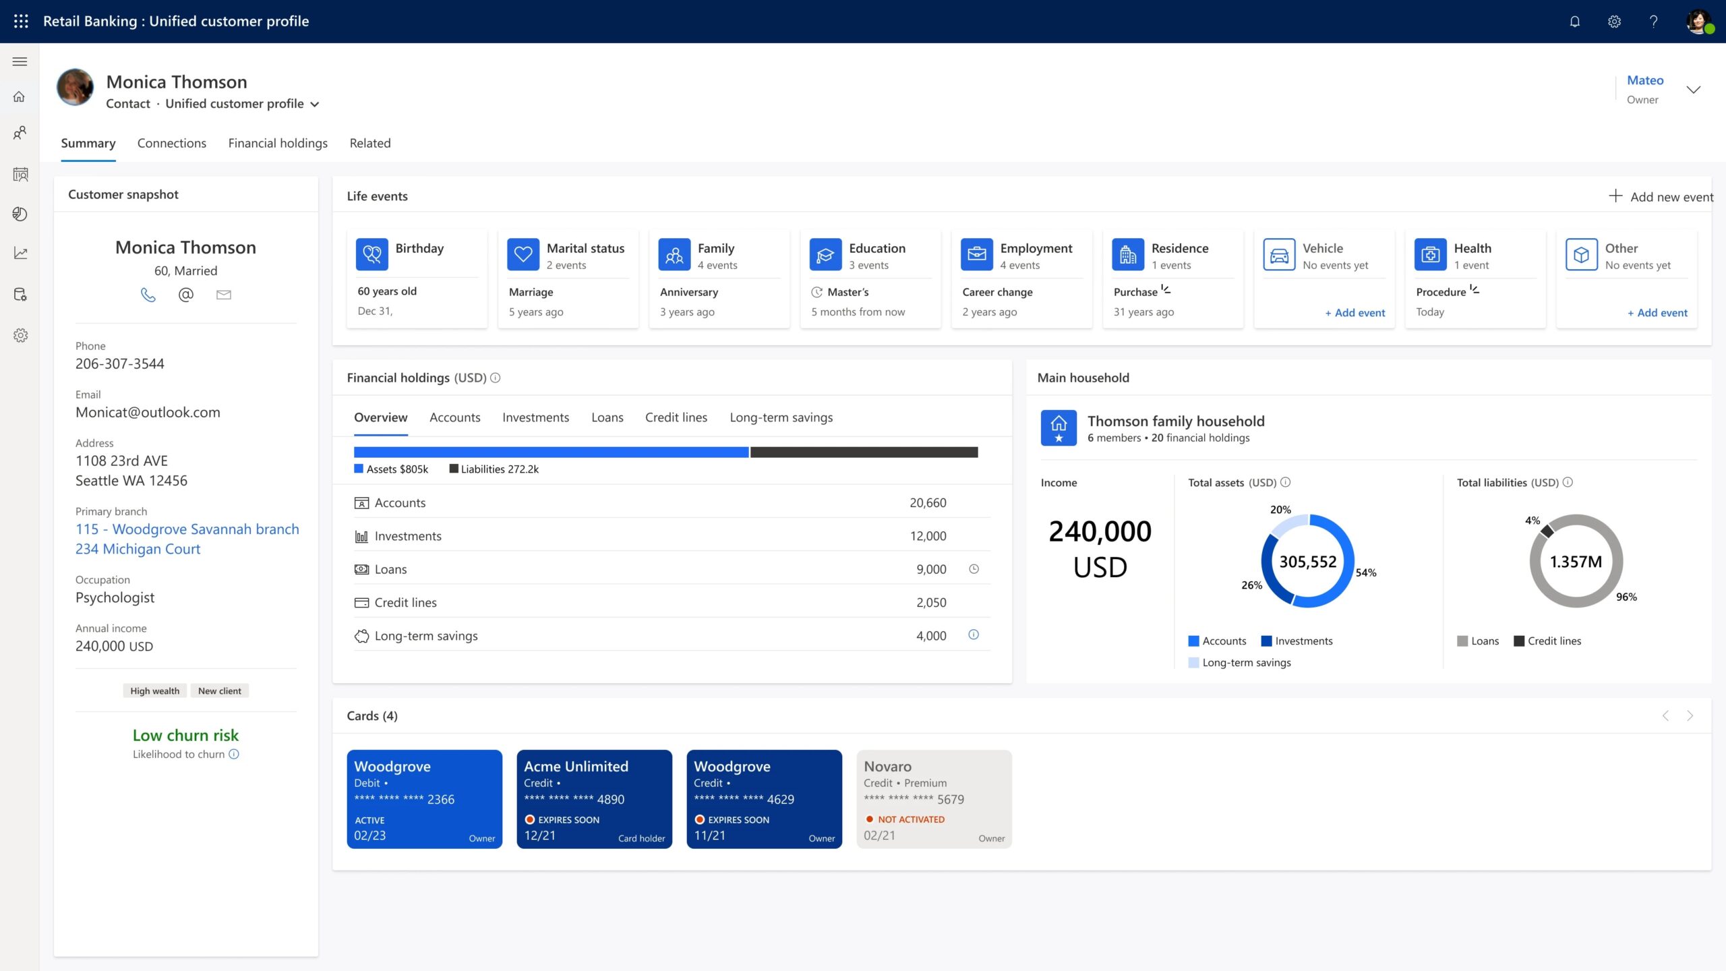Show more cards with the right chevron
This screenshot has height=971, width=1726.
(1690, 715)
